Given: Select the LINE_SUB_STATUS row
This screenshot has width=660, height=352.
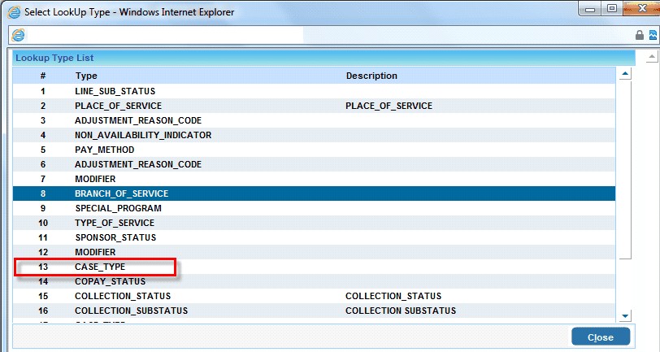Looking at the screenshot, I should 115,91.
